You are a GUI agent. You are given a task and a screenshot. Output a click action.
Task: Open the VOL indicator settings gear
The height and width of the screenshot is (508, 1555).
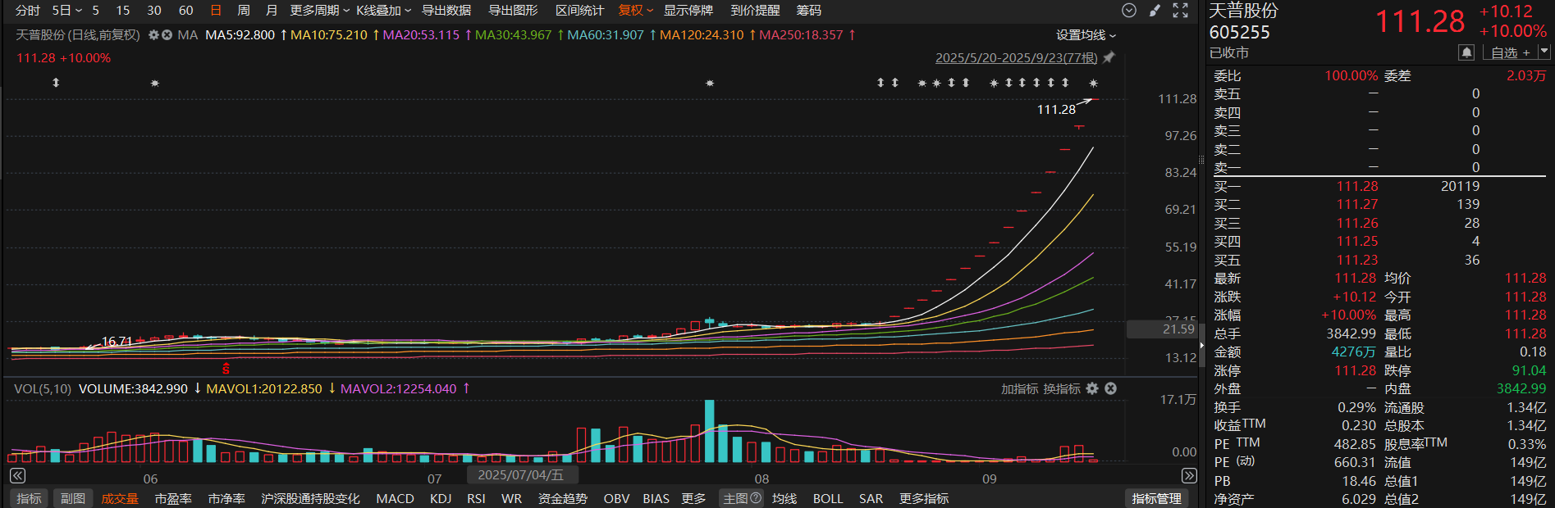point(1092,388)
